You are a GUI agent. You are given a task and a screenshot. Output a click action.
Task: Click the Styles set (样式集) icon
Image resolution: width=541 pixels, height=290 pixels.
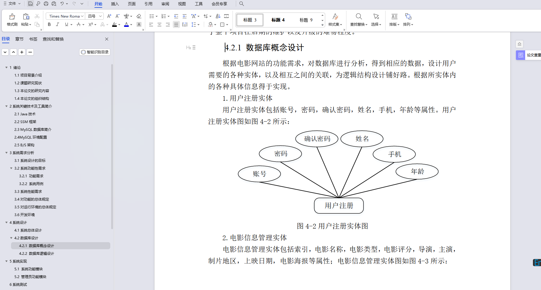point(335,16)
